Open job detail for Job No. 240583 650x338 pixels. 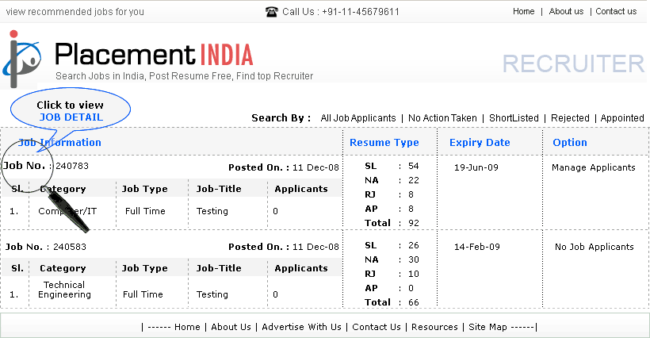click(x=46, y=247)
